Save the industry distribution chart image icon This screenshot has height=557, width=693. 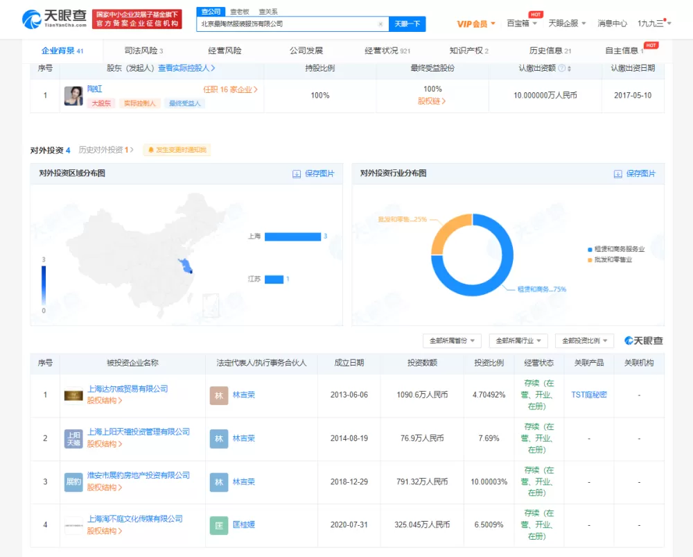point(618,174)
